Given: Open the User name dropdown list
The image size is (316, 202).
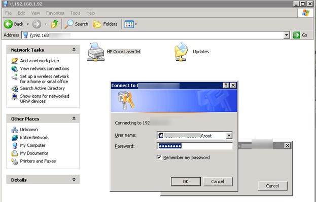Looking at the screenshot, I should [x=229, y=135].
